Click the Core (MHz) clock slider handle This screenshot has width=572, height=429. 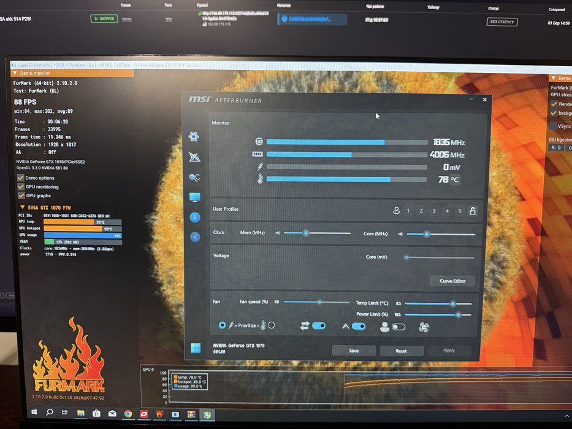click(427, 234)
